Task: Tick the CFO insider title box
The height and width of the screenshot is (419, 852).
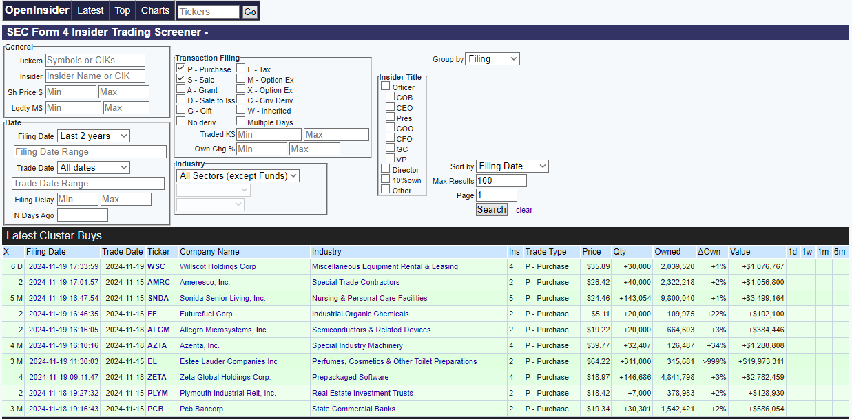Action: pos(391,138)
